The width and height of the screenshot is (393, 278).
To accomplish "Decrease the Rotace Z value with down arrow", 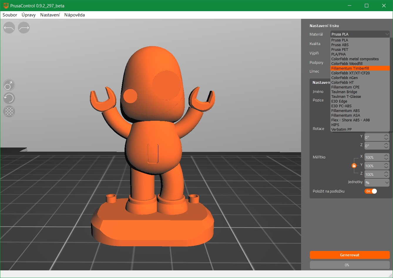I will [386, 148].
